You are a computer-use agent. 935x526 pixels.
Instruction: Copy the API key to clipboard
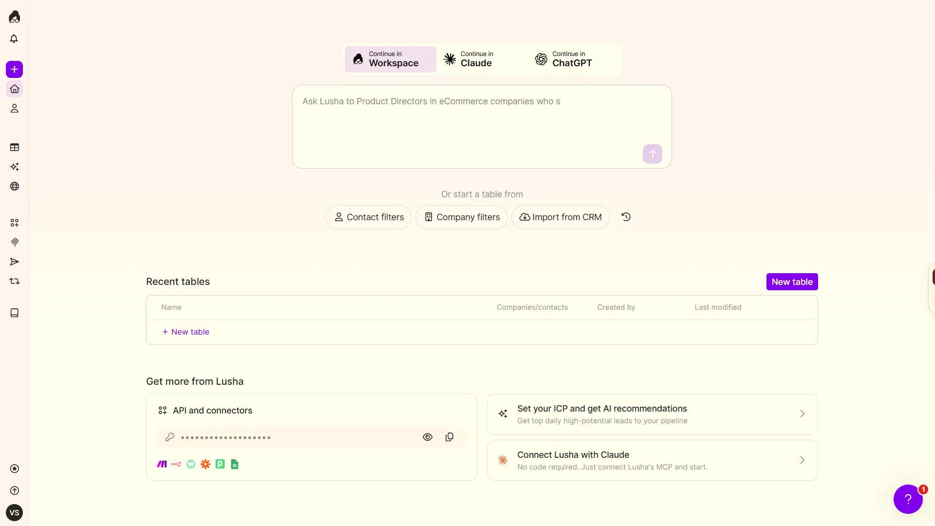(449, 437)
